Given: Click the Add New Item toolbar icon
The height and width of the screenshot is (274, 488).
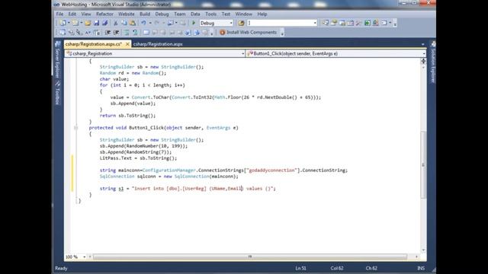Looking at the screenshot, I should pos(75,23).
